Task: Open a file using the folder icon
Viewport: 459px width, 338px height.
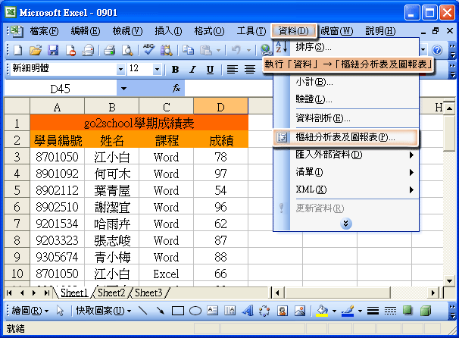Action: tap(36, 50)
